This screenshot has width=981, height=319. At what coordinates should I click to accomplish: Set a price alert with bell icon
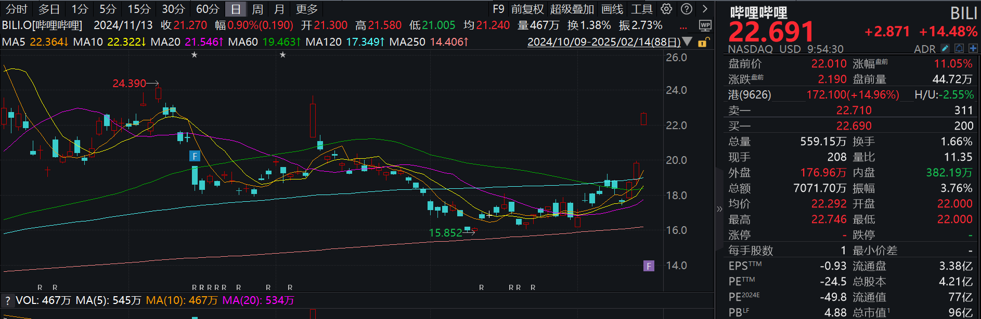[x=959, y=49]
